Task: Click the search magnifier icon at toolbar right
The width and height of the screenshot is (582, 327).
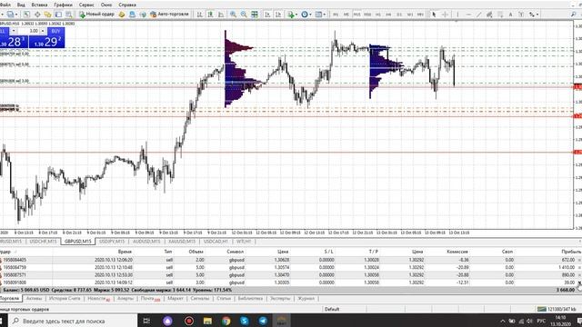Action: pos(574,15)
